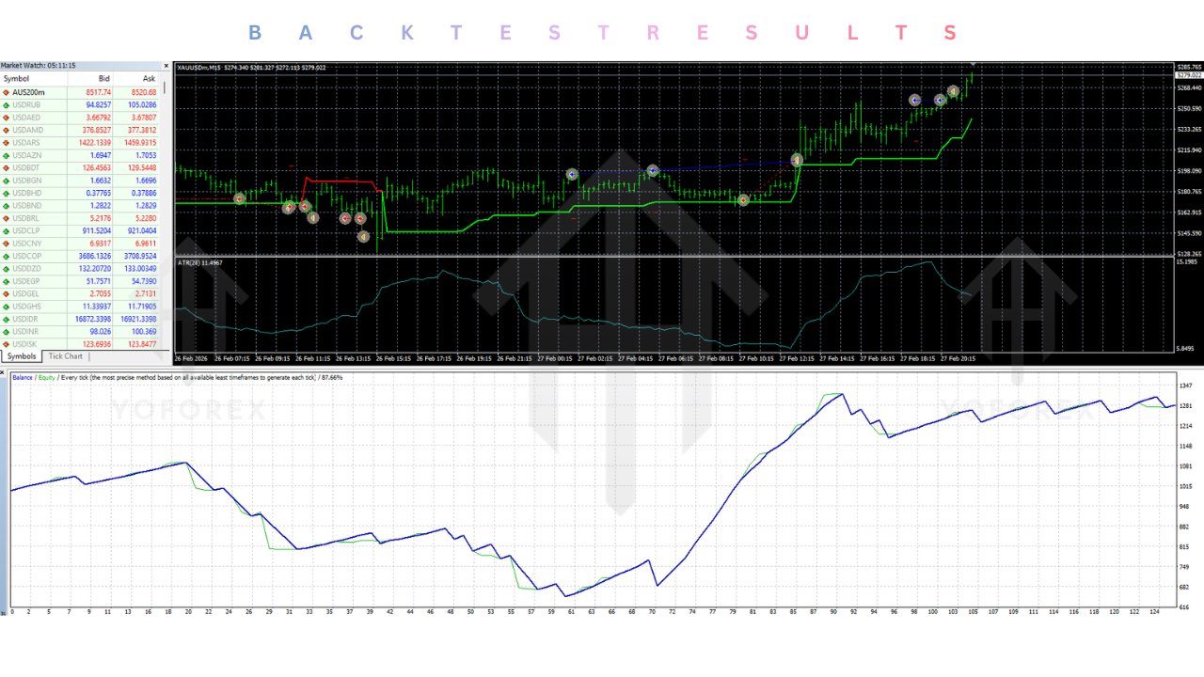Click the green arrow icon beside USDCOP
Image resolution: width=1204 pixels, height=677 pixels.
coord(8,256)
